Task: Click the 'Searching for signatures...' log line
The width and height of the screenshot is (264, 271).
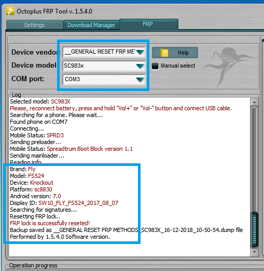Action: (44, 210)
